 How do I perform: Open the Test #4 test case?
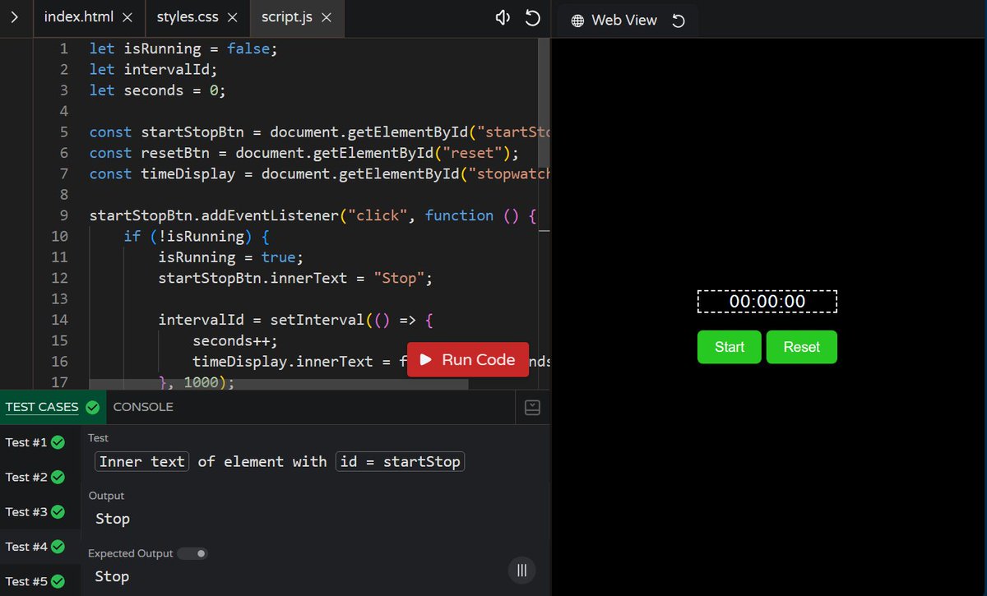27,546
